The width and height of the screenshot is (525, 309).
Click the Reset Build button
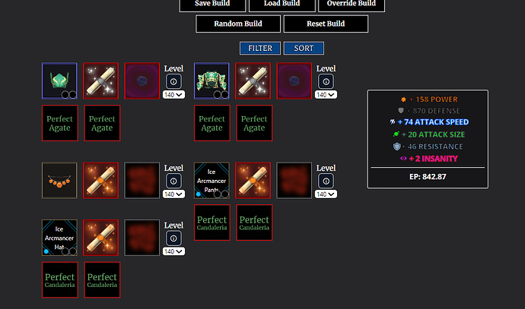click(326, 24)
